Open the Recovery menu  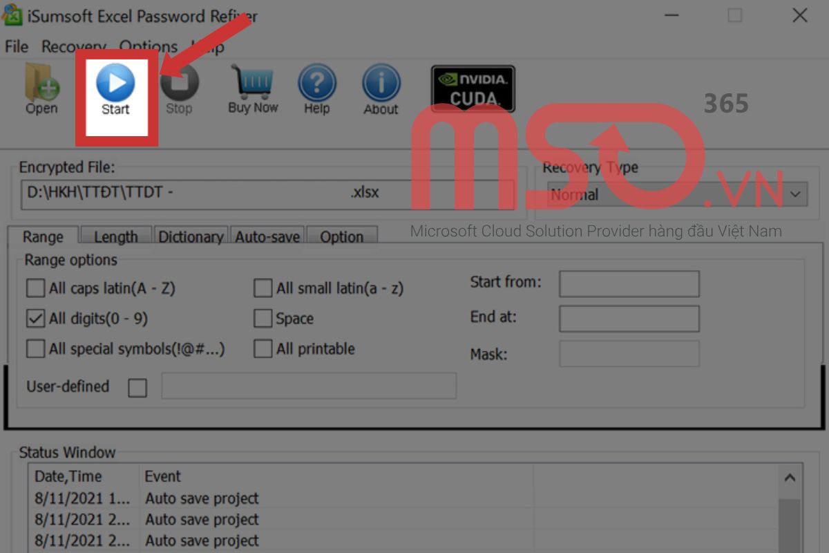pos(73,46)
